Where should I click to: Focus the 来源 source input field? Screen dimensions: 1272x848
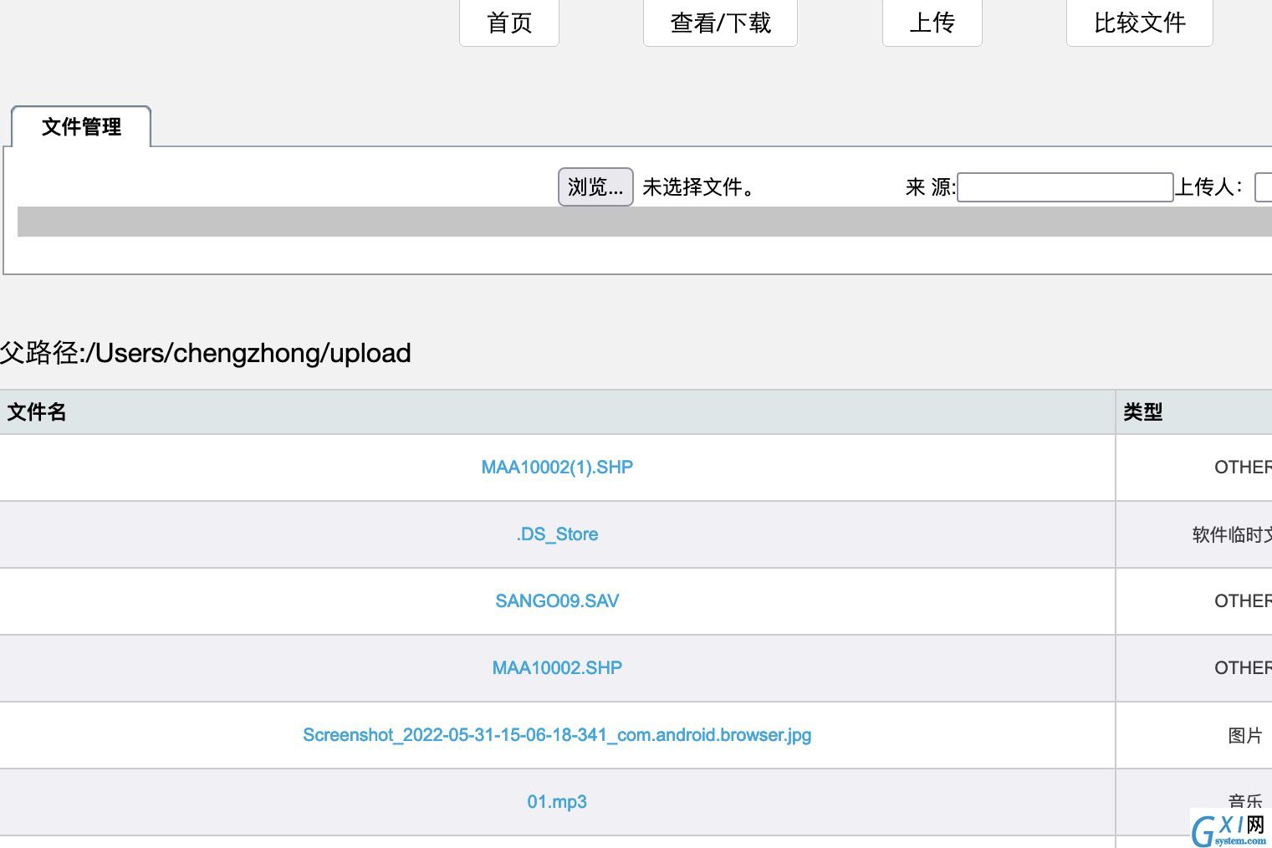[x=1065, y=187]
